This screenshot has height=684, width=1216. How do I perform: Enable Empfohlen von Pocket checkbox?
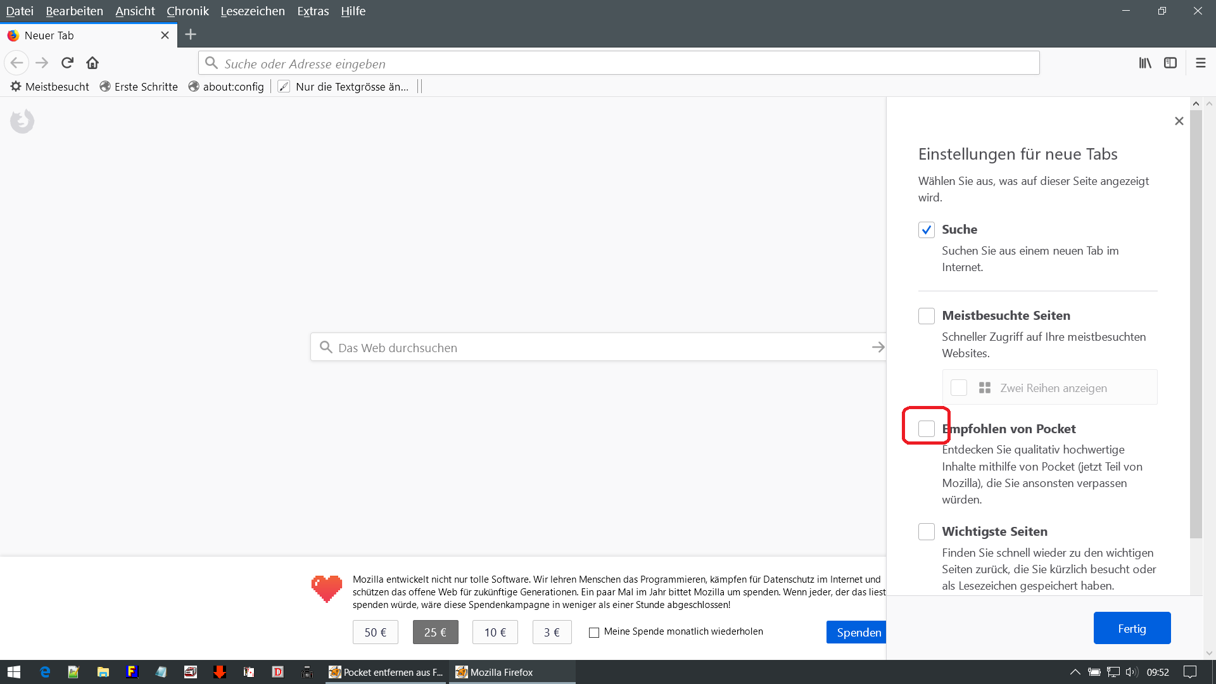(927, 429)
